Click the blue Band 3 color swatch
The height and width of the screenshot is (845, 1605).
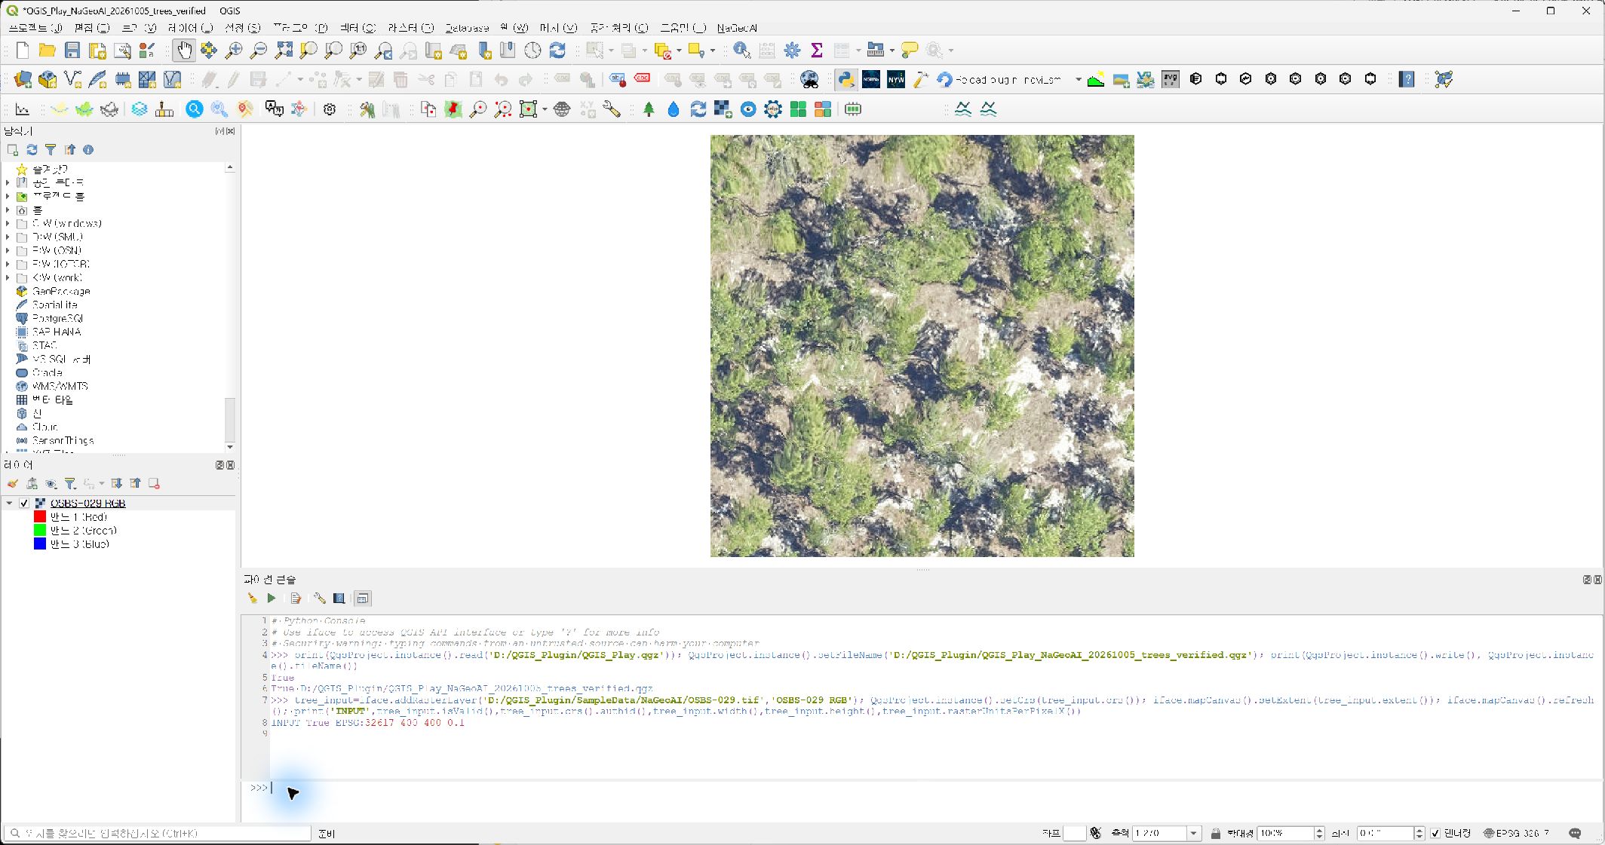[x=40, y=544]
